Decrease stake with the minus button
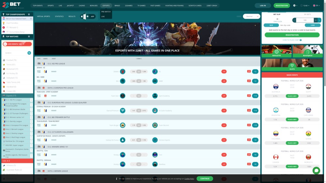 (294, 20)
